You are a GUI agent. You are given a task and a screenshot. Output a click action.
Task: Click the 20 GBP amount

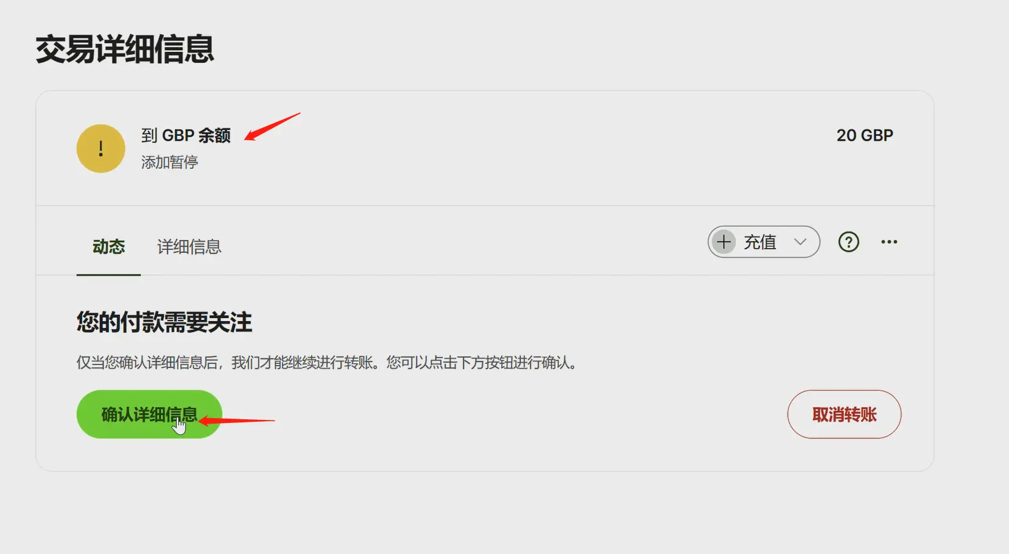[x=865, y=135]
